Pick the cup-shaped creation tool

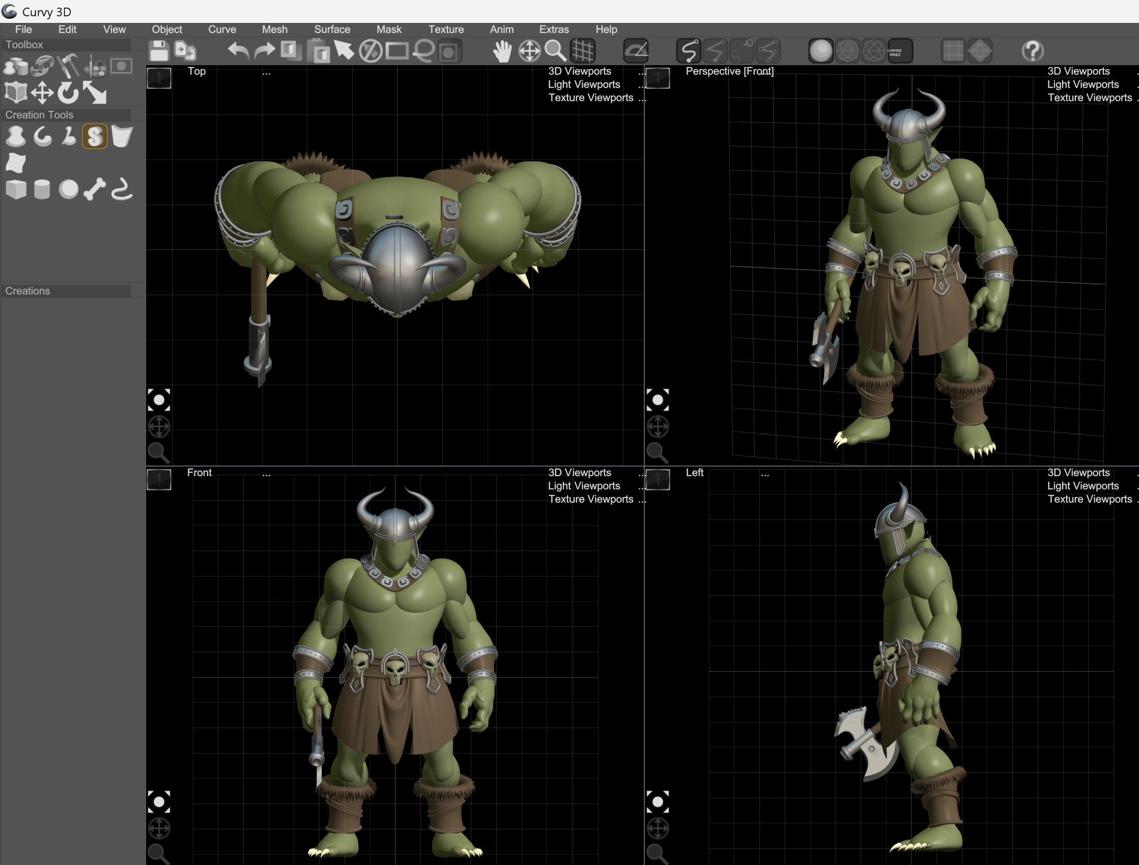coord(122,137)
